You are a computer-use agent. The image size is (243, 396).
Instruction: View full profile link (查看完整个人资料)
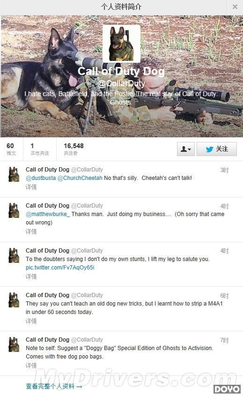54,386
